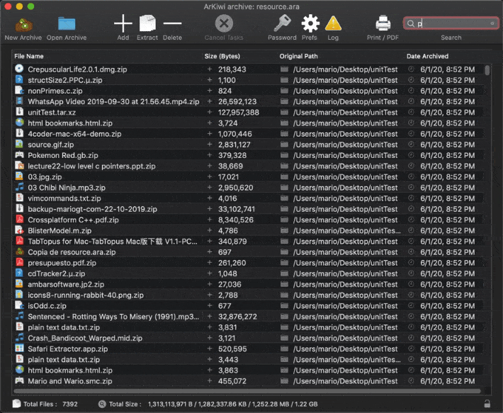503x413 pixels.
Task: Clear the search field with the clear button
Action: (492, 23)
